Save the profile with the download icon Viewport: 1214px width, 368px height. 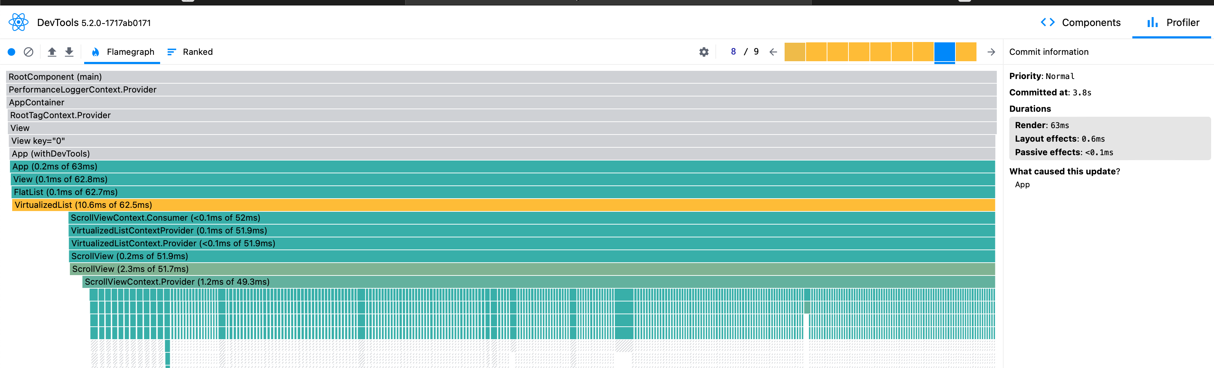(x=69, y=52)
